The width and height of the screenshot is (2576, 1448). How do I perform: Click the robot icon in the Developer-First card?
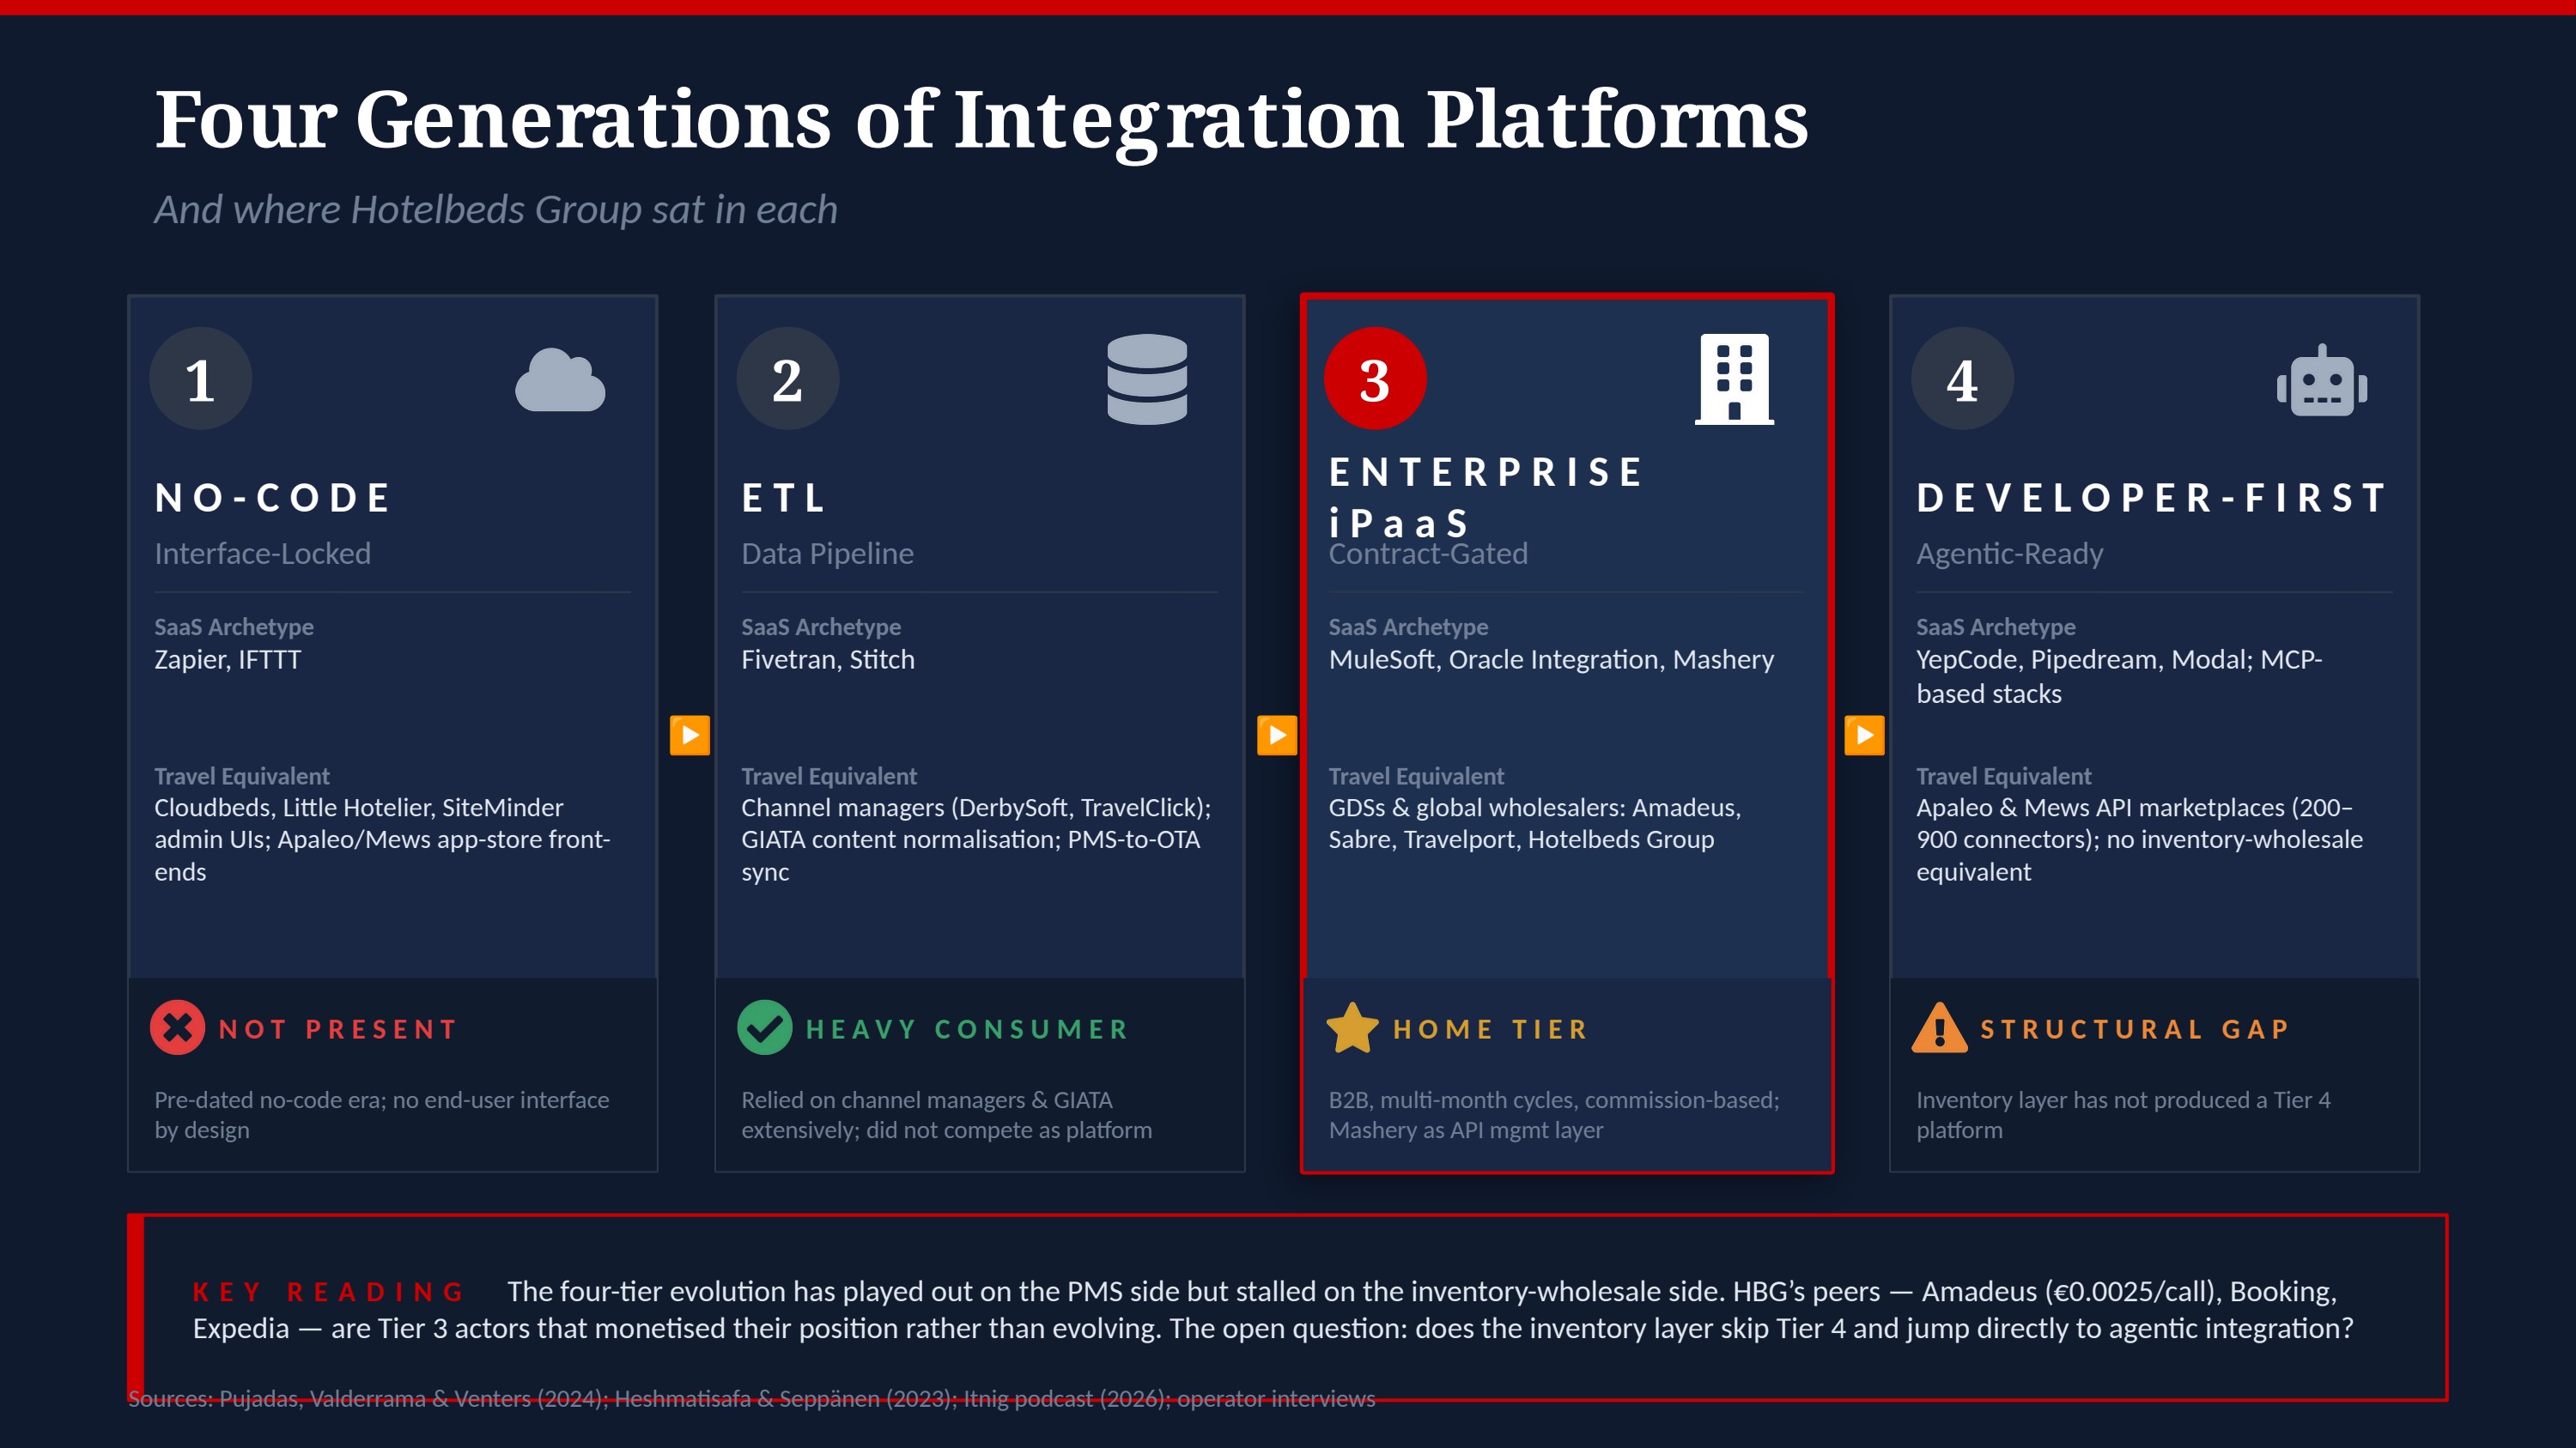2321,379
